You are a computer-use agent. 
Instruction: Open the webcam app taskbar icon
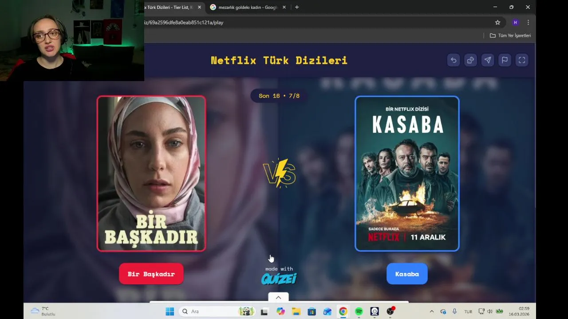tap(375, 311)
